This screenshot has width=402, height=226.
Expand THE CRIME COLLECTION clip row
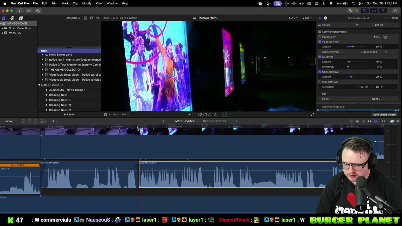click(42, 70)
